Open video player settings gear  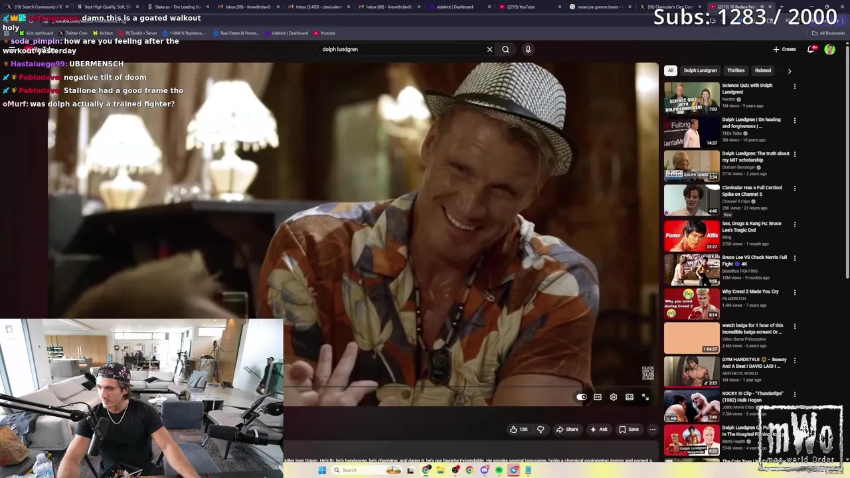[614, 397]
